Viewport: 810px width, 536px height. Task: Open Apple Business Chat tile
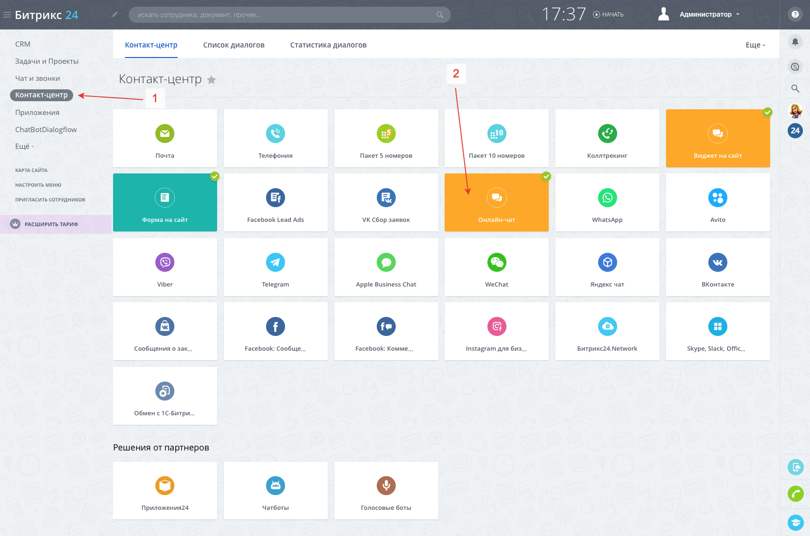point(386,267)
